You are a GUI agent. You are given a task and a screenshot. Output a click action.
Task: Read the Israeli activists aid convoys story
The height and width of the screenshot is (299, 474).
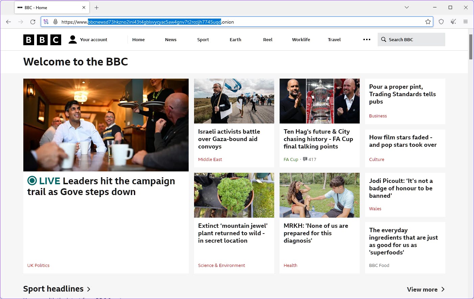tap(229, 139)
